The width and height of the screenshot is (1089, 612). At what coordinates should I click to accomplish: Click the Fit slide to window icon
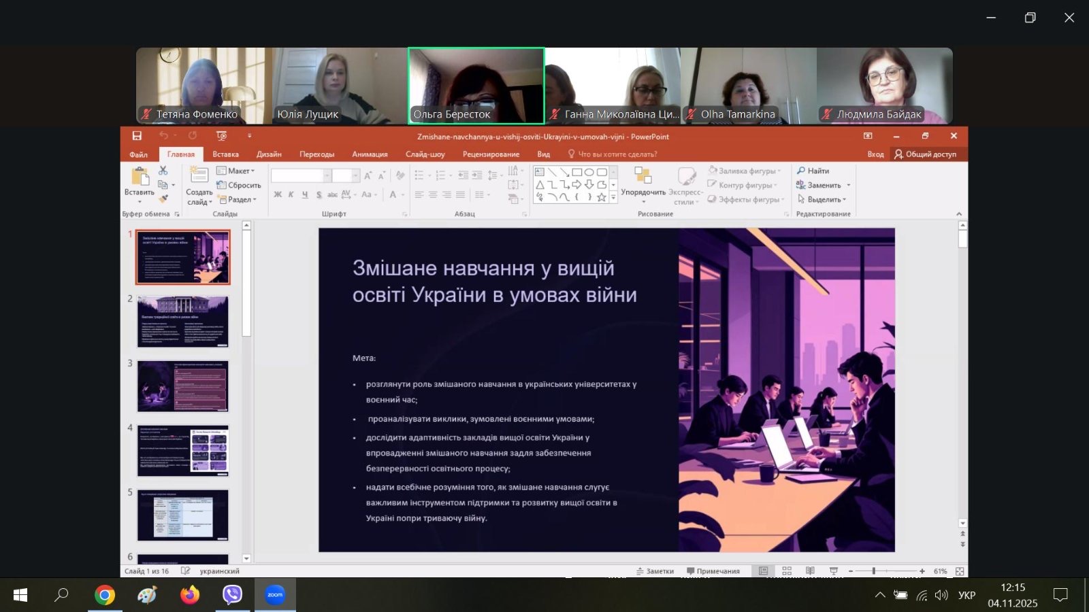tap(960, 571)
